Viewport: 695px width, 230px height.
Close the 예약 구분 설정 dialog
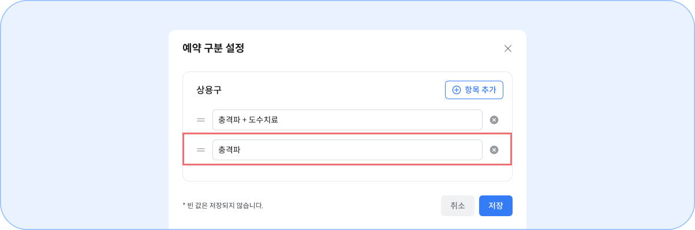point(508,48)
